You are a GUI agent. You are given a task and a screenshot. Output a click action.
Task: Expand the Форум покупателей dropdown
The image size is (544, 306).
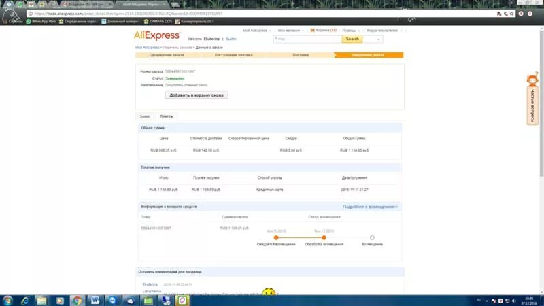[384, 31]
